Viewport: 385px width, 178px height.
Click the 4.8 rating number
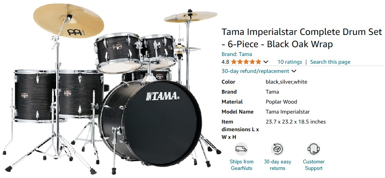225,62
